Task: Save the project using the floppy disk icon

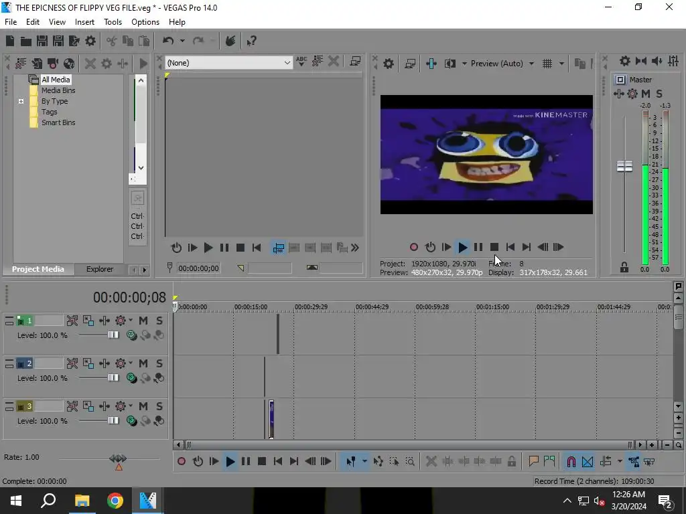Action: [x=42, y=41]
